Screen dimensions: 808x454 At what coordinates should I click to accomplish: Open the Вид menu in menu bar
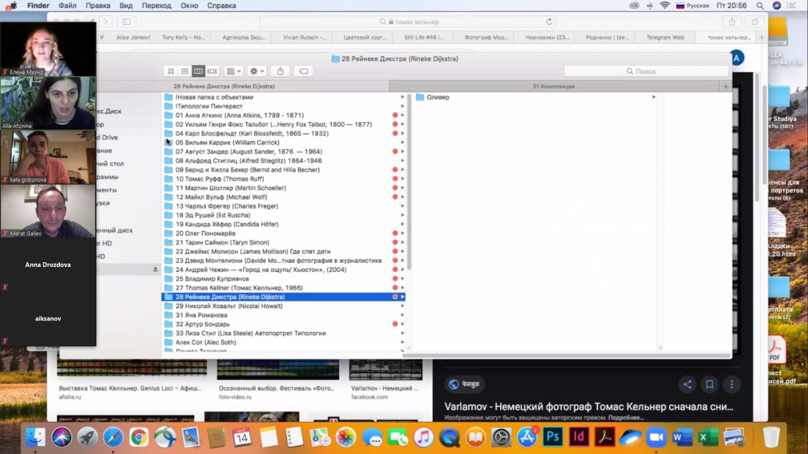[126, 6]
